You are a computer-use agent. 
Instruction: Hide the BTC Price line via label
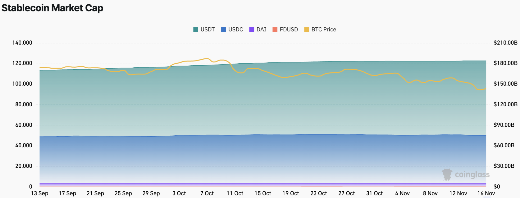tap(323, 30)
